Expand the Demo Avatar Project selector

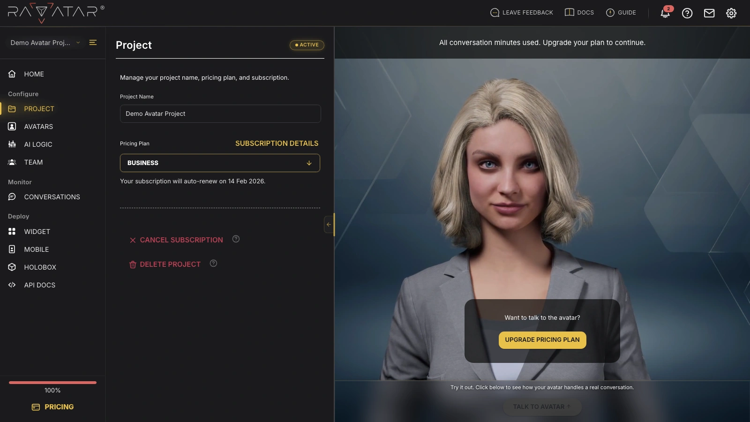click(x=45, y=43)
